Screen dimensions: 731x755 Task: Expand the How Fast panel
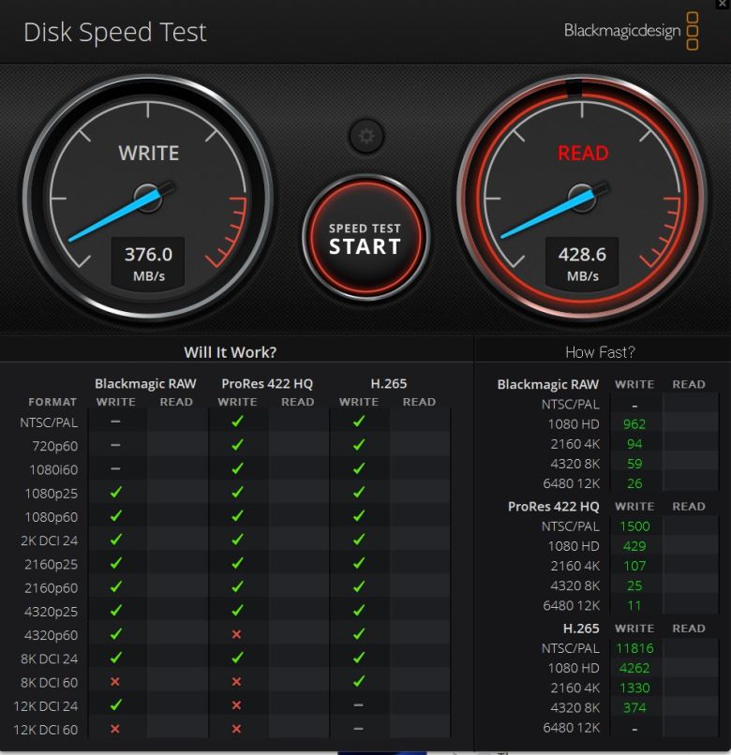click(x=601, y=351)
